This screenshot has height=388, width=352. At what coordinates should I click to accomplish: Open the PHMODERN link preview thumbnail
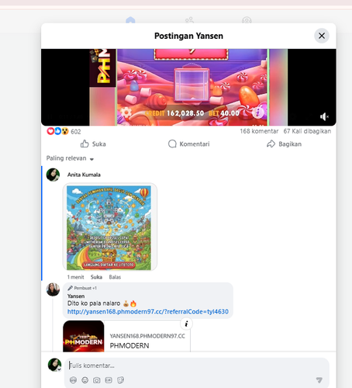(x=84, y=336)
